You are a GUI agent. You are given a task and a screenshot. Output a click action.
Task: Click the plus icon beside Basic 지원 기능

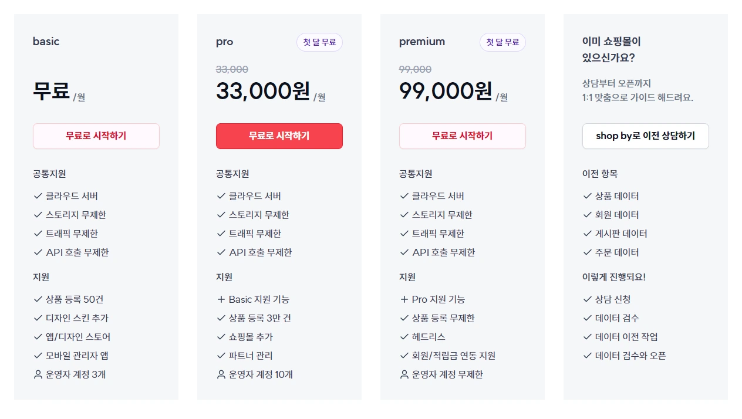pyautogui.click(x=221, y=299)
